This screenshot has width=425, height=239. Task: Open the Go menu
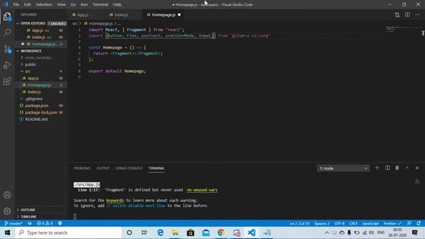pos(73,5)
